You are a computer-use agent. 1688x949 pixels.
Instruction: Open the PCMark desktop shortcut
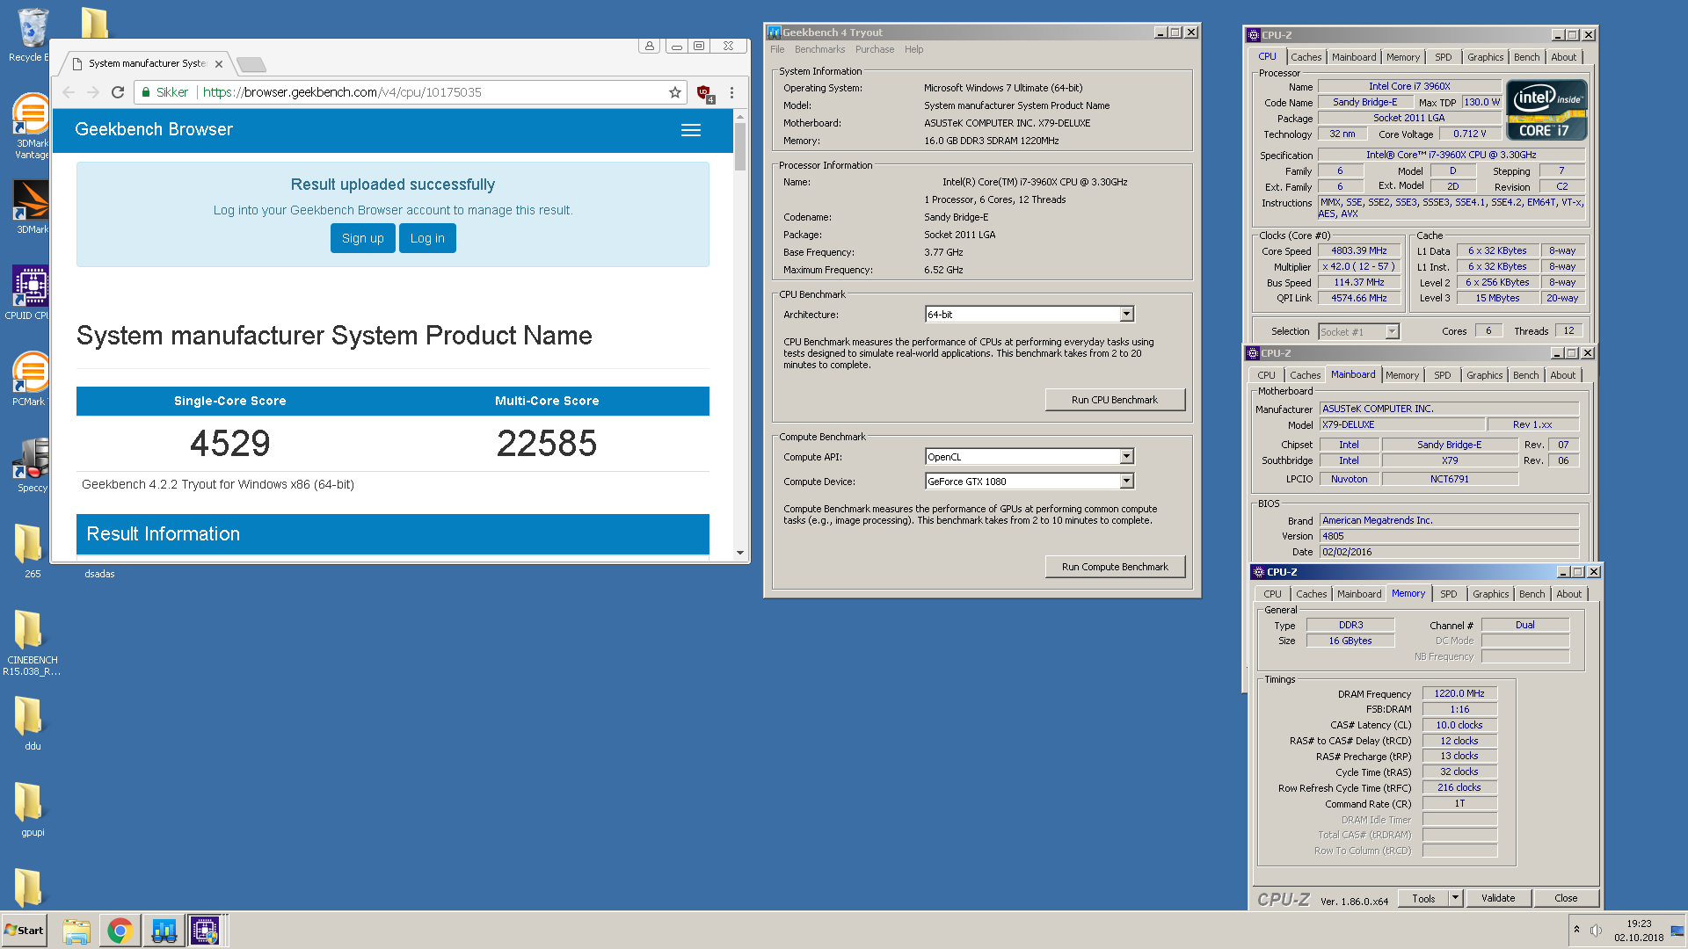(x=32, y=379)
